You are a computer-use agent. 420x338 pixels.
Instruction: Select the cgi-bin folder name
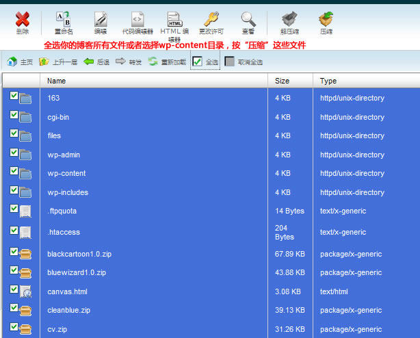click(x=58, y=117)
